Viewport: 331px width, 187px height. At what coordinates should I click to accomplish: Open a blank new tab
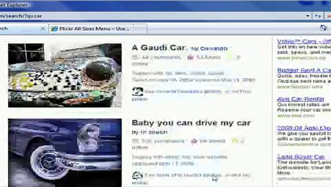(x=140, y=29)
